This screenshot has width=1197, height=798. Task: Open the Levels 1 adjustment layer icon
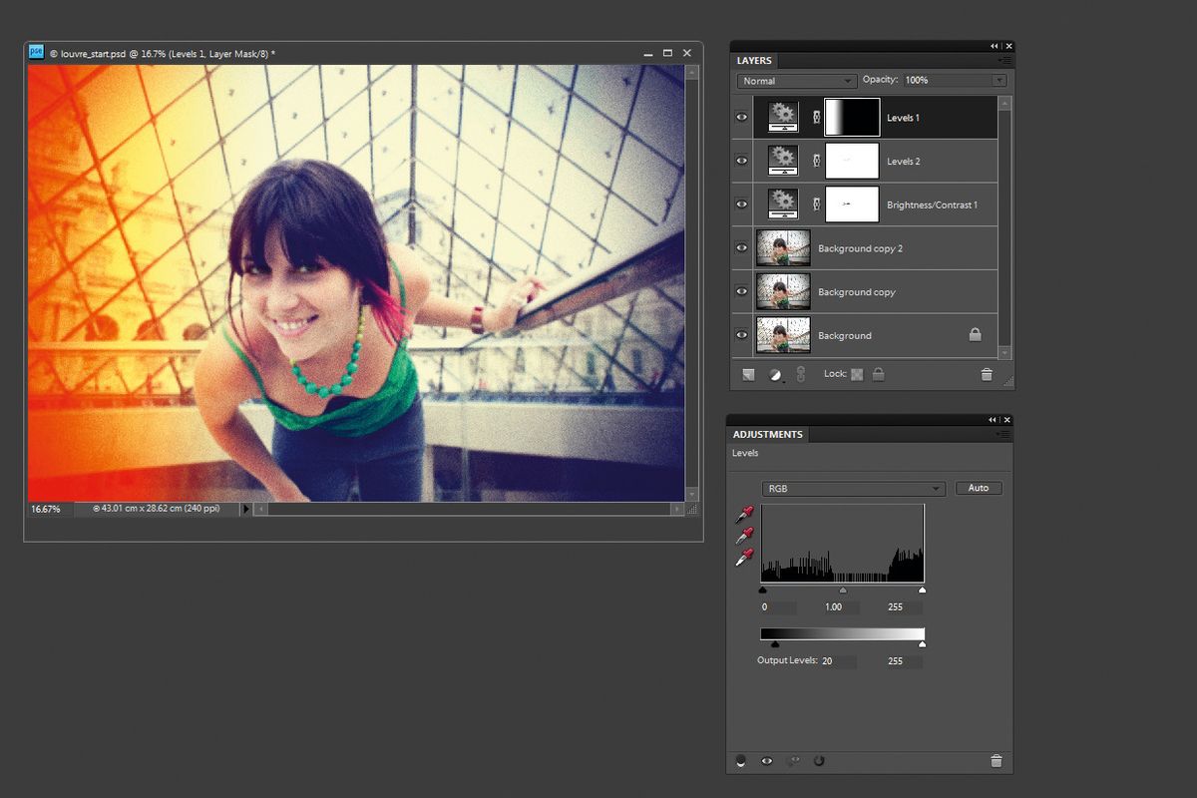tap(783, 117)
